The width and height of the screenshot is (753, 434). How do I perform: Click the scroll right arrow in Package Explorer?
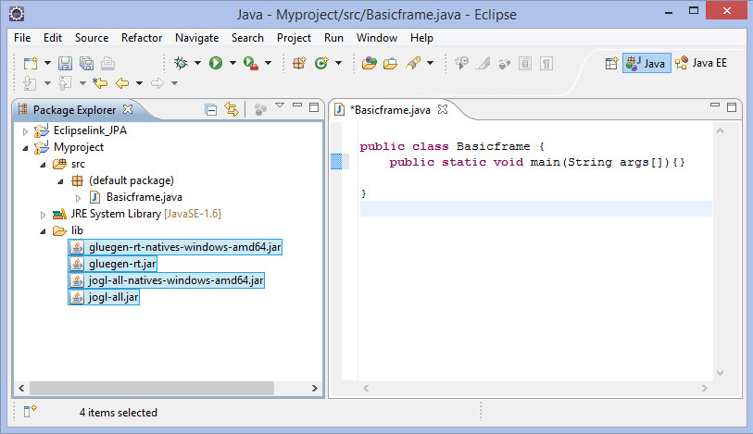tap(315, 388)
